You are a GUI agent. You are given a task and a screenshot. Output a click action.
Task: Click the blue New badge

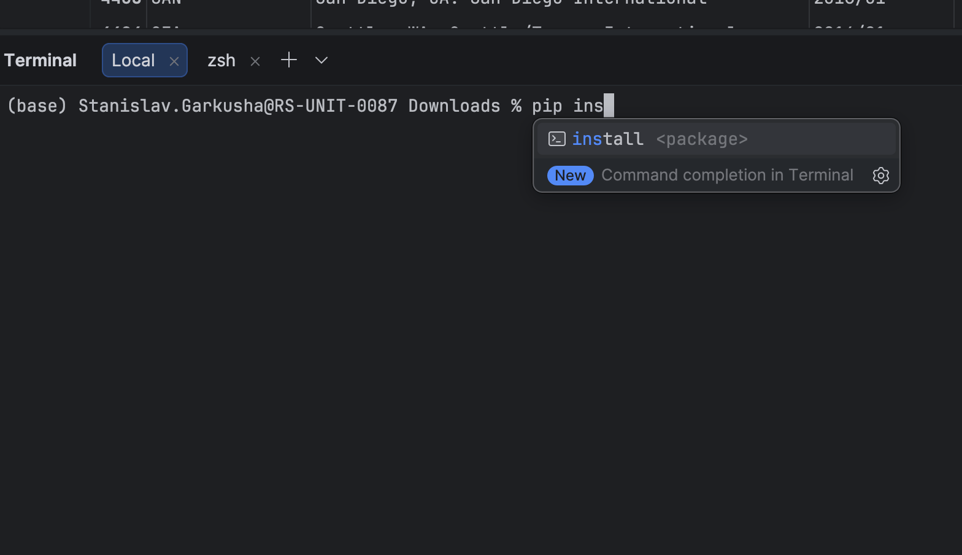tap(570, 176)
